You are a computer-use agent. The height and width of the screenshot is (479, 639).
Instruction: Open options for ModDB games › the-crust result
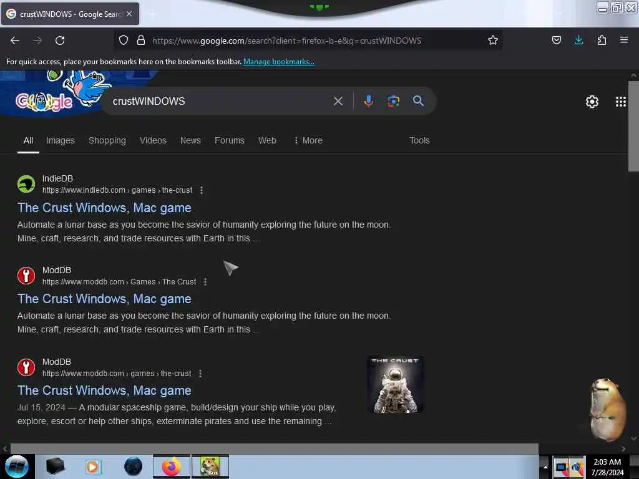point(200,374)
